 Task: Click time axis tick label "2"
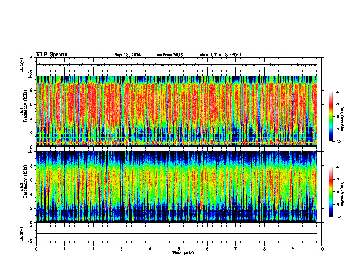click(93, 249)
